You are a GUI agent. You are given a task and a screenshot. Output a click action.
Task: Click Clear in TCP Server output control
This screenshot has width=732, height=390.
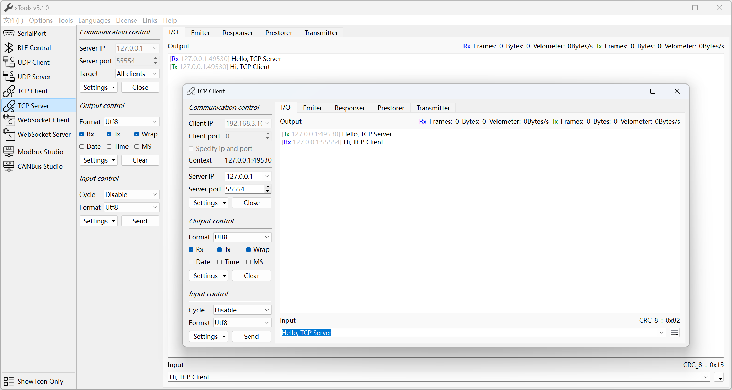click(140, 160)
